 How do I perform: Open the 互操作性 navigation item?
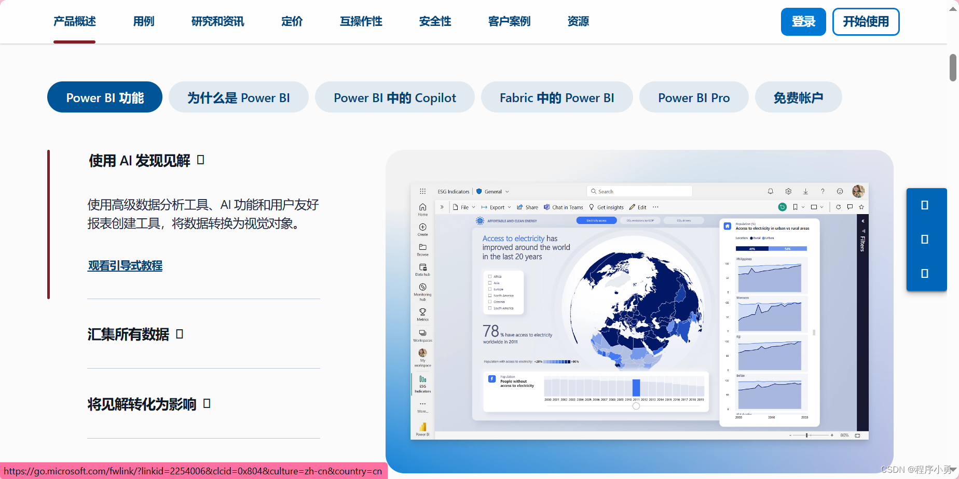[x=361, y=22]
